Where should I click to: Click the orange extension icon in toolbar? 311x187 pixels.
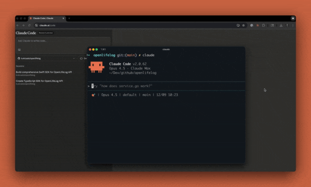pos(258,25)
